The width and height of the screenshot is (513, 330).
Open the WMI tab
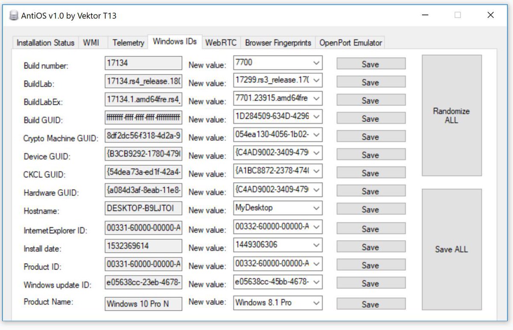point(91,43)
